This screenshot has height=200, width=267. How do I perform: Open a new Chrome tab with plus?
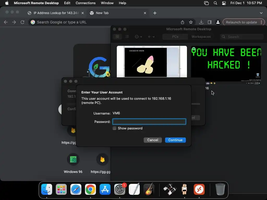coord(155,13)
